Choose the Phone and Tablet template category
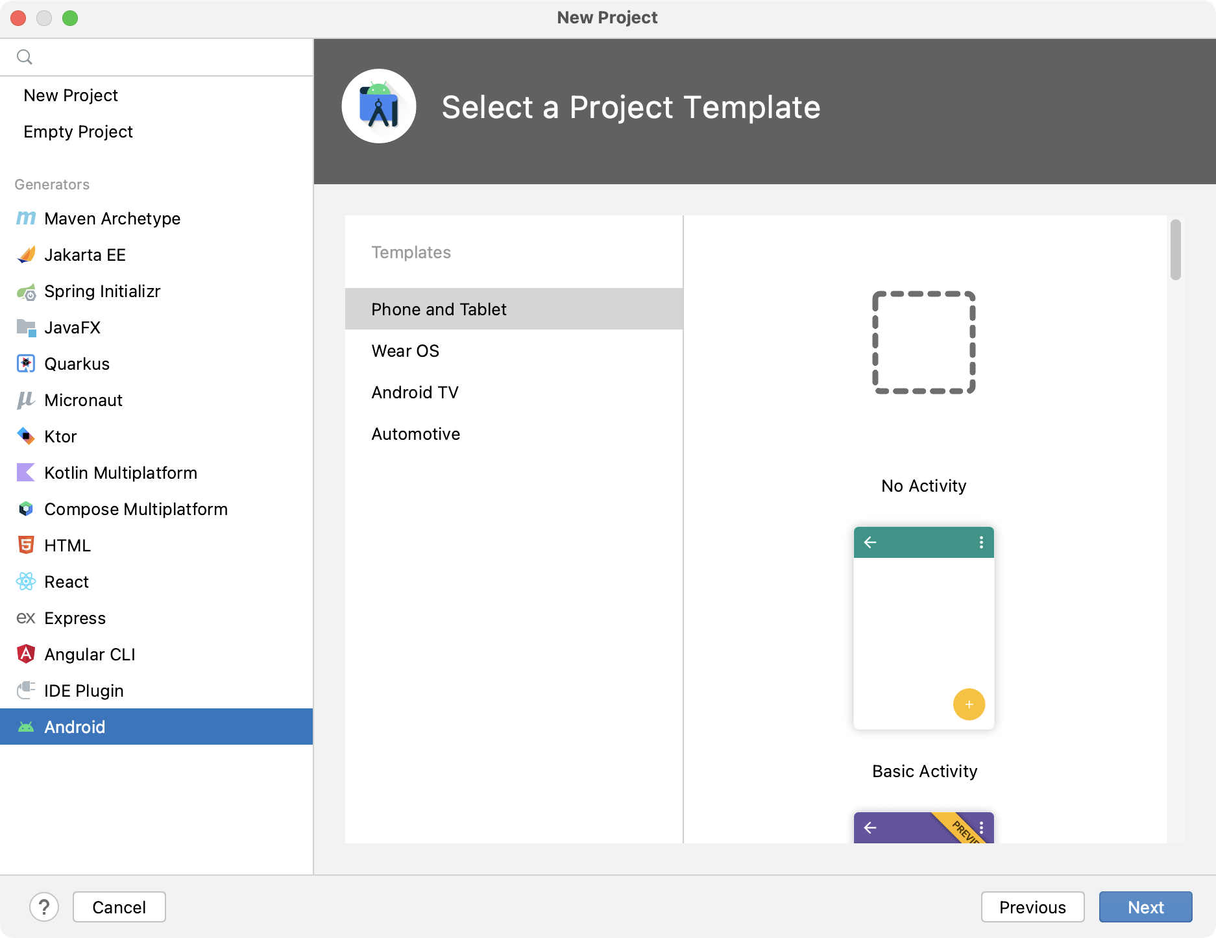Image resolution: width=1216 pixels, height=938 pixels. [x=514, y=309]
